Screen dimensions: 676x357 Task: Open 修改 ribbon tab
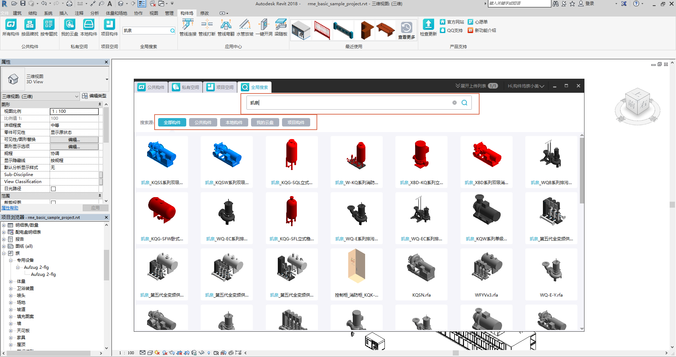point(205,13)
